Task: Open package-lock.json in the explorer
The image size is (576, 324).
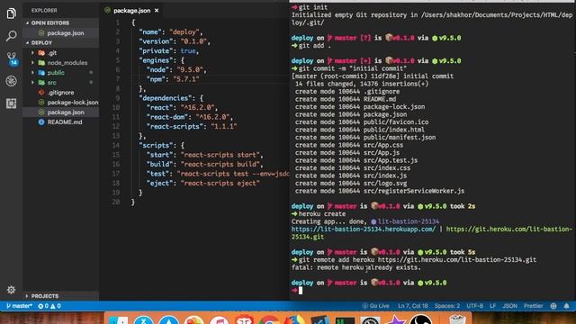Action: pyautogui.click(x=73, y=103)
